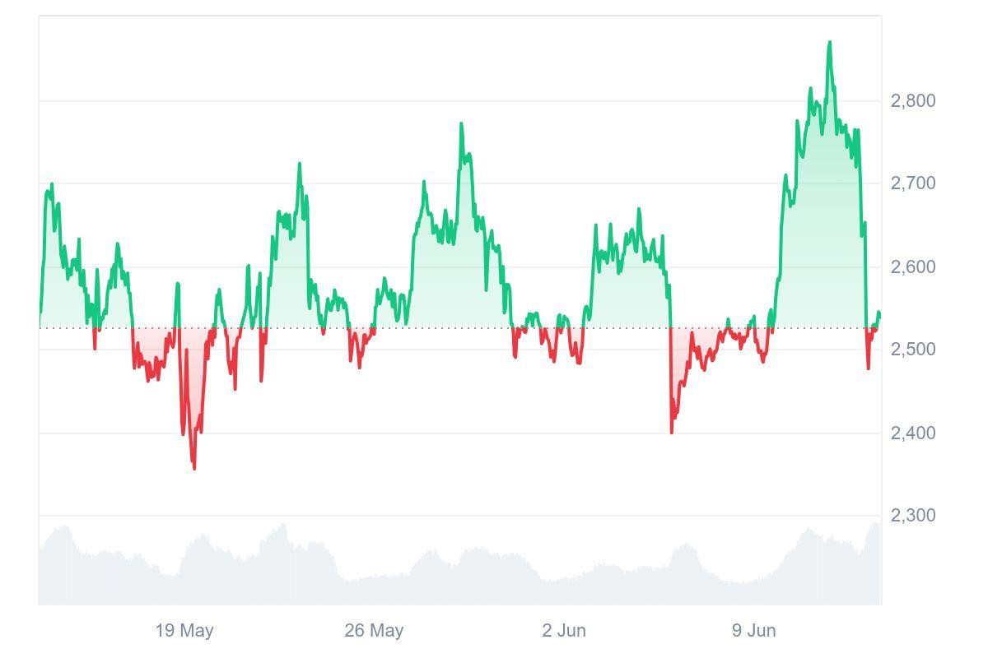Image resolution: width=988 pixels, height=658 pixels.
Task: Click the final red dip at far right
Action: 868,367
